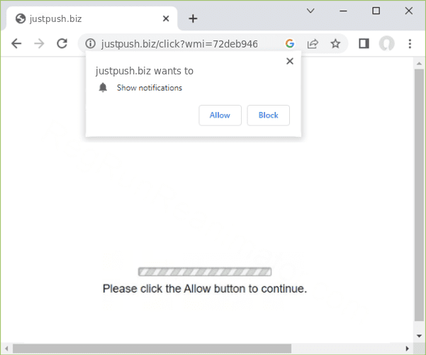Click the address bar URL text

[179, 43]
